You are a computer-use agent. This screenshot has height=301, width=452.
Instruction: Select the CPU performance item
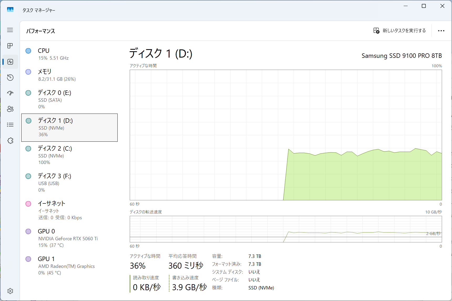point(69,54)
